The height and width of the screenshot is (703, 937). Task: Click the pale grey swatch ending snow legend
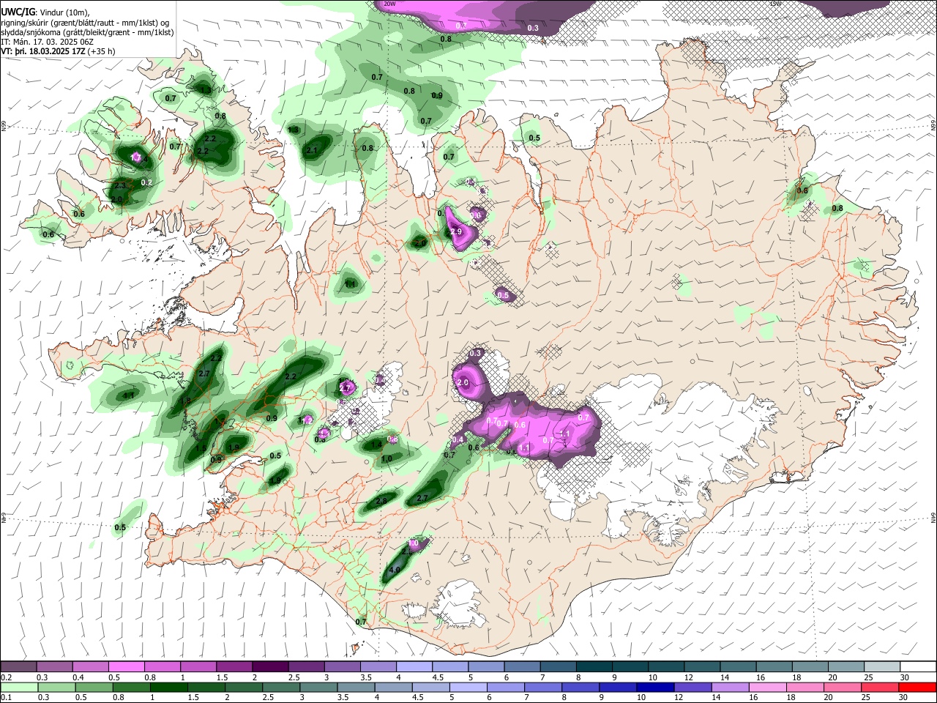point(882,666)
